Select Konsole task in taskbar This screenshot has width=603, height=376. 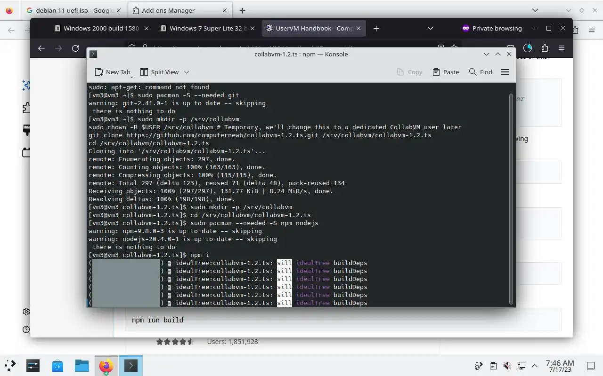pyautogui.click(x=131, y=365)
